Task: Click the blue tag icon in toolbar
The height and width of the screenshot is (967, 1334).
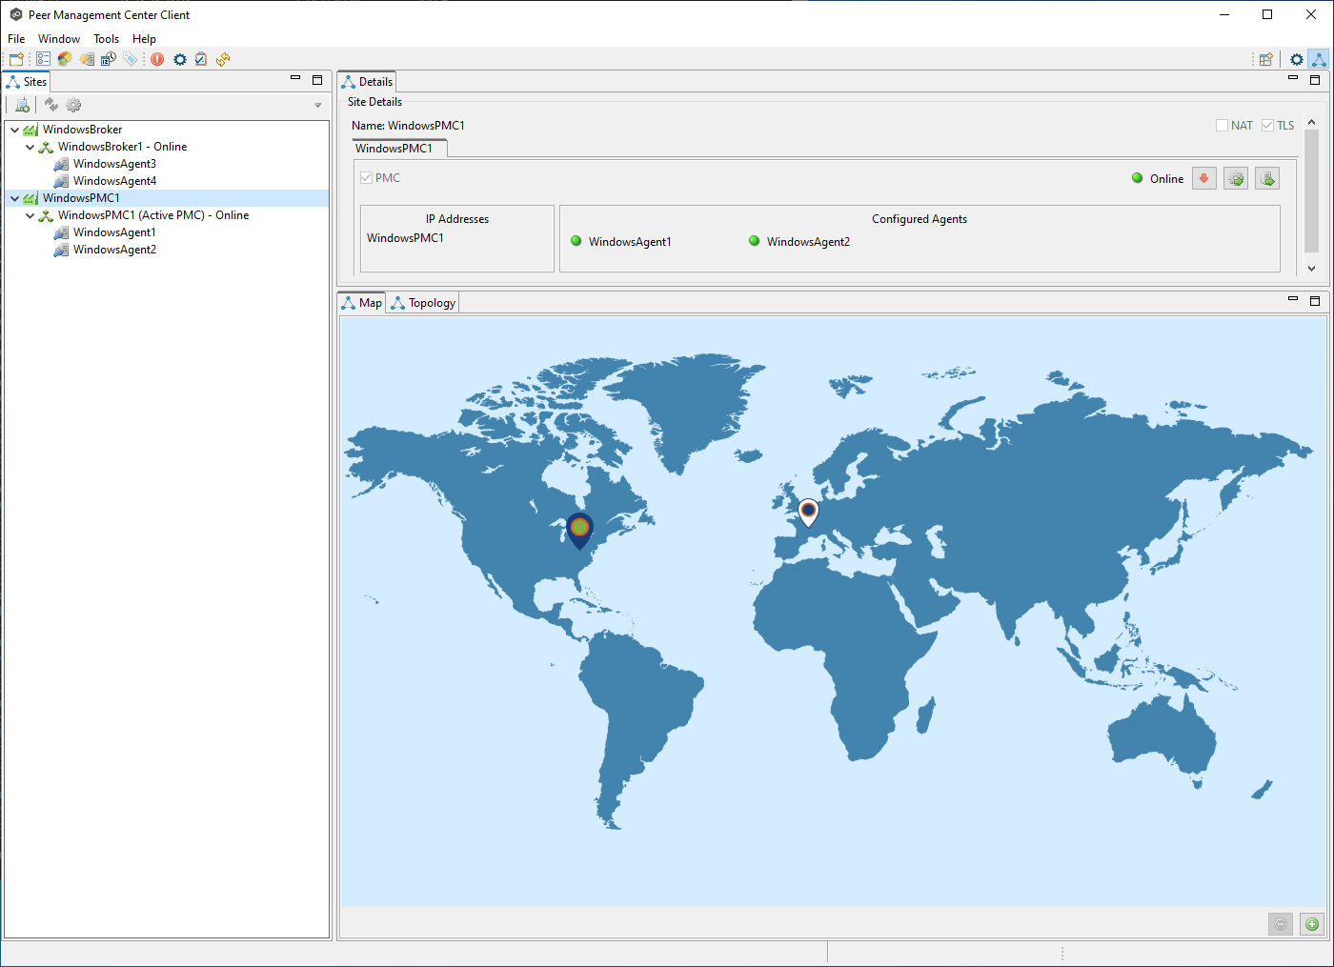Action: coord(131,59)
